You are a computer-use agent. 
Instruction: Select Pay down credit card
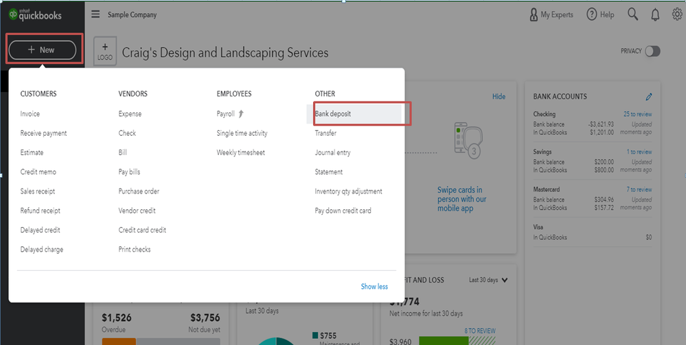tap(343, 211)
